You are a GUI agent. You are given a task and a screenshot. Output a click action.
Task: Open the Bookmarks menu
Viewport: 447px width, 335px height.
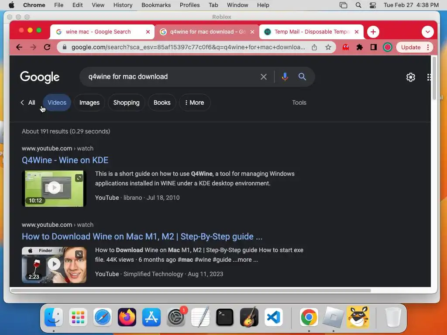click(x=156, y=5)
